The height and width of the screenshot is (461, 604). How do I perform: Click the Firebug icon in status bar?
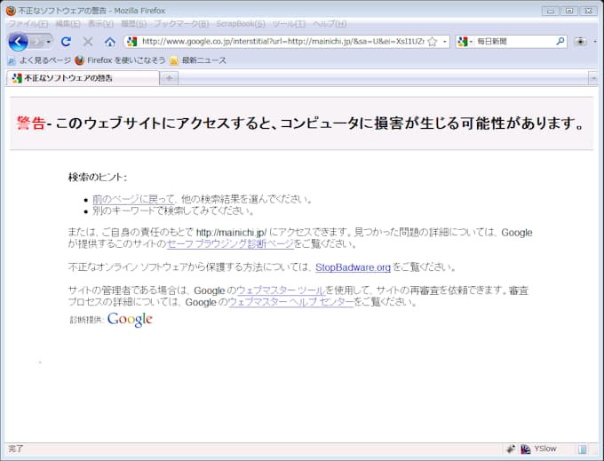511,449
